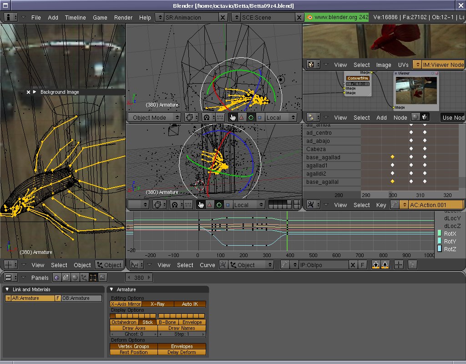Click the manipulator hand icon in the top 3D view

(x=233, y=117)
